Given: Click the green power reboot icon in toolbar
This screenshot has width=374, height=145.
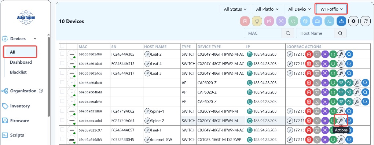Looking at the screenshot, I should tap(293, 21).
